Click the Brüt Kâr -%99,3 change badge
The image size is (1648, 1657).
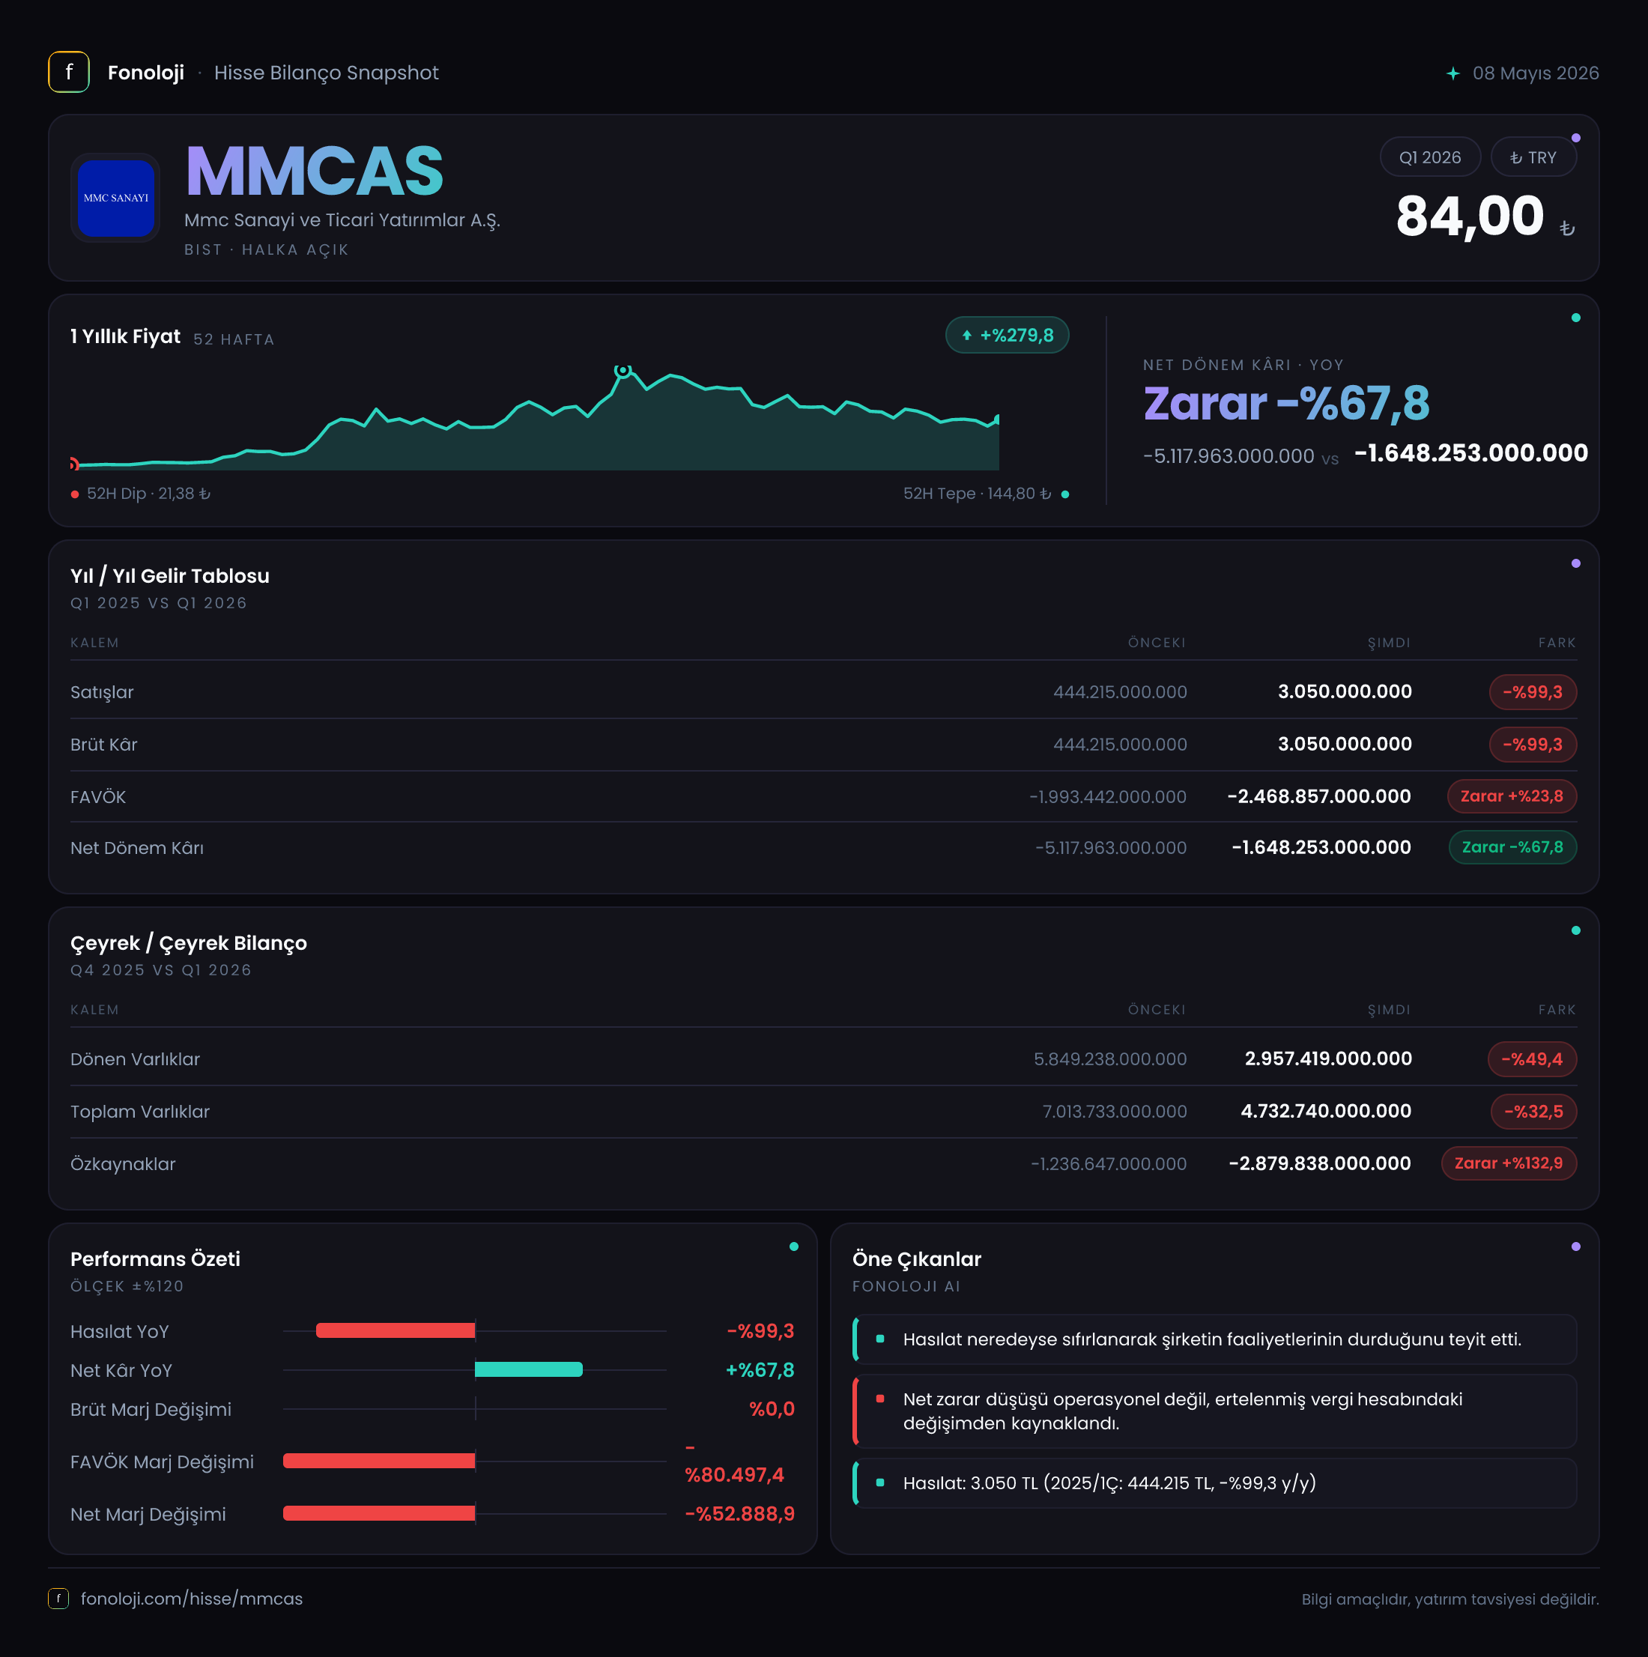click(1532, 745)
